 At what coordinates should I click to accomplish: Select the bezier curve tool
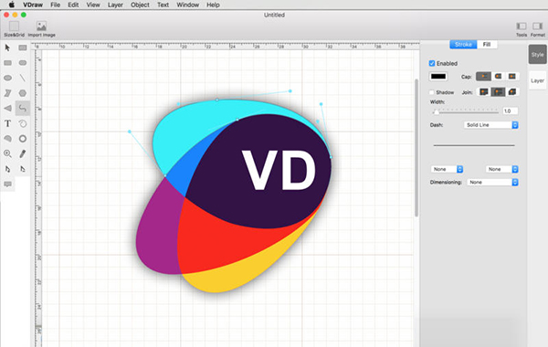point(23,109)
